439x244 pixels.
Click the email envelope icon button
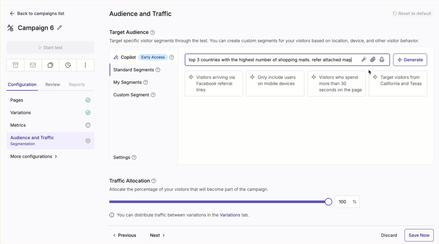(x=33, y=65)
